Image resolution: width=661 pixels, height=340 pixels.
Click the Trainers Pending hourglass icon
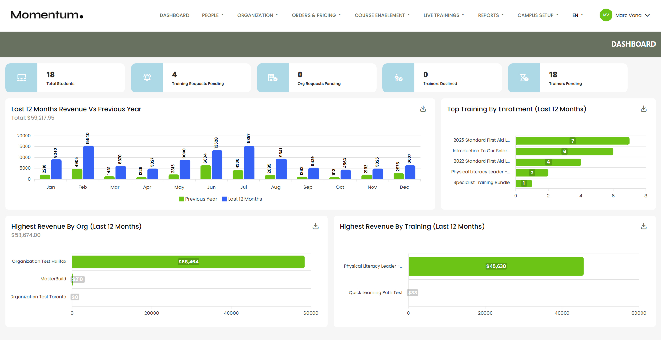pyautogui.click(x=524, y=78)
